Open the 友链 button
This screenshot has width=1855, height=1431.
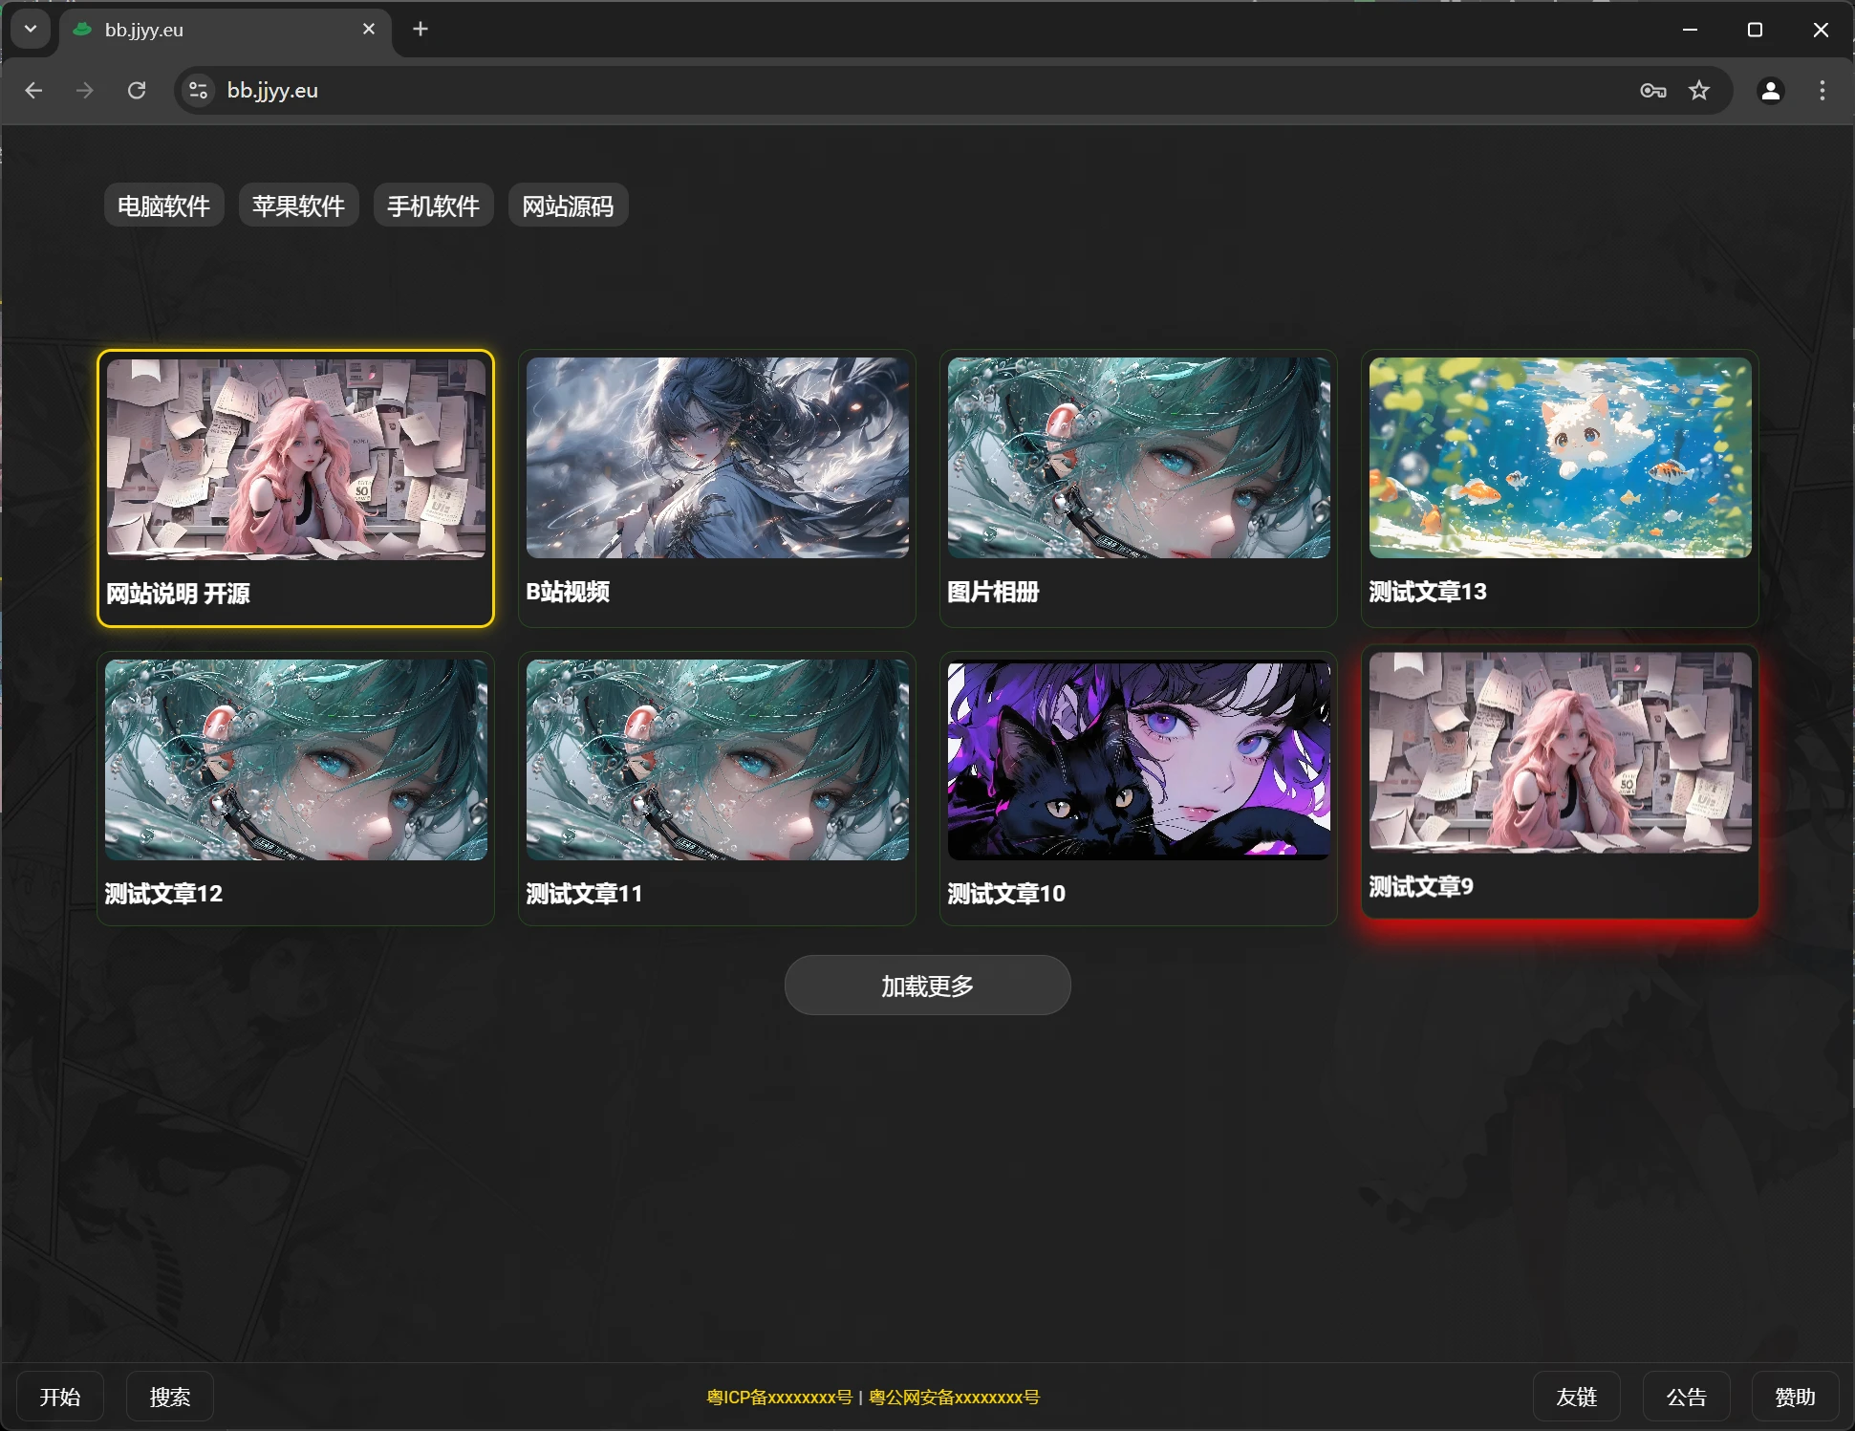pyautogui.click(x=1576, y=1397)
